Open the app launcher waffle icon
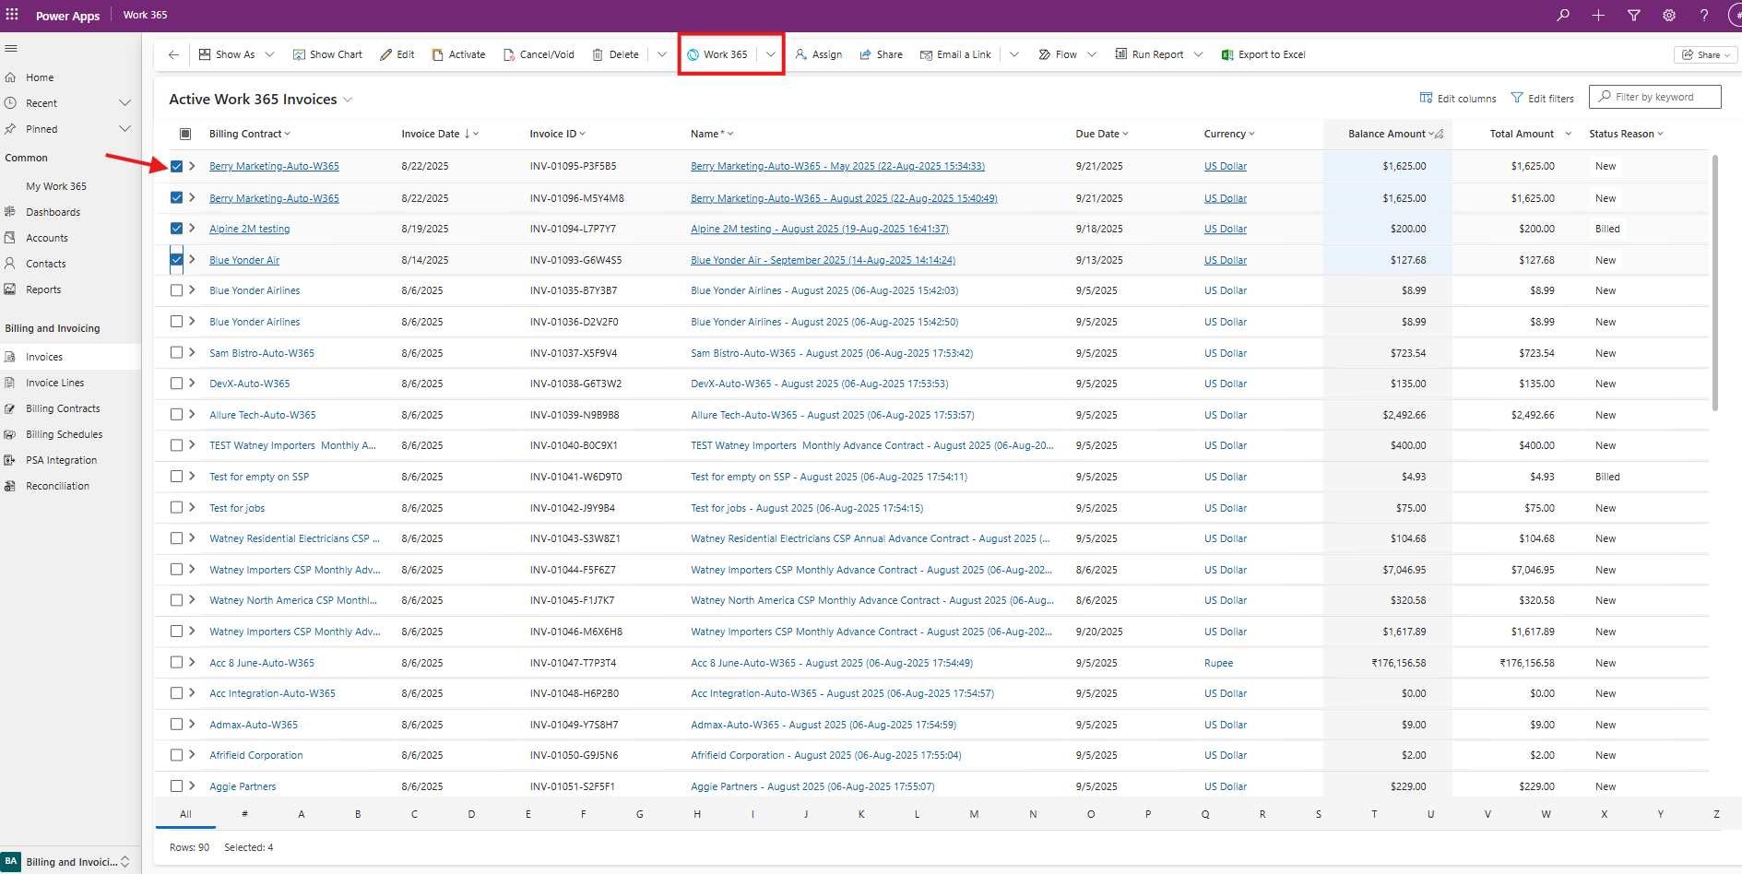Screen dimensions: 1742x874 click(x=12, y=15)
